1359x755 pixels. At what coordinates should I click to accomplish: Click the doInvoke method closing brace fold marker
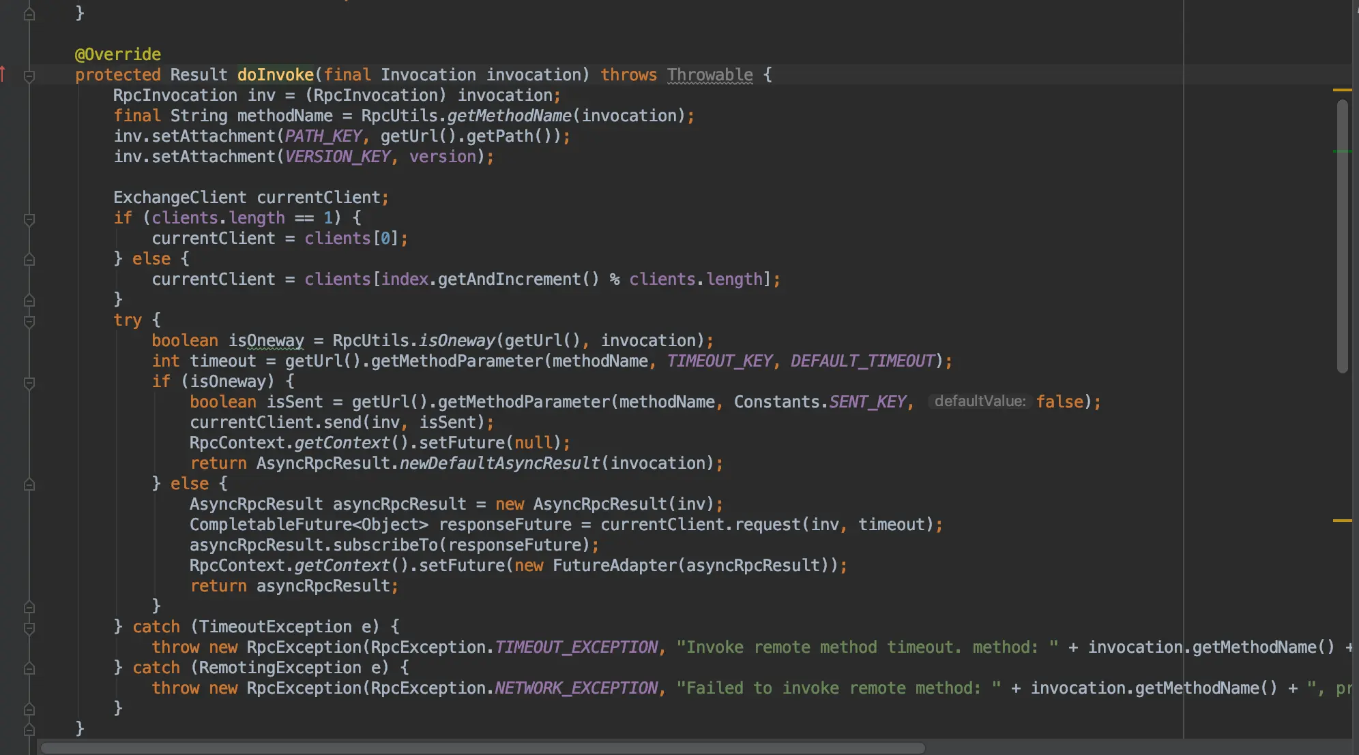(29, 729)
